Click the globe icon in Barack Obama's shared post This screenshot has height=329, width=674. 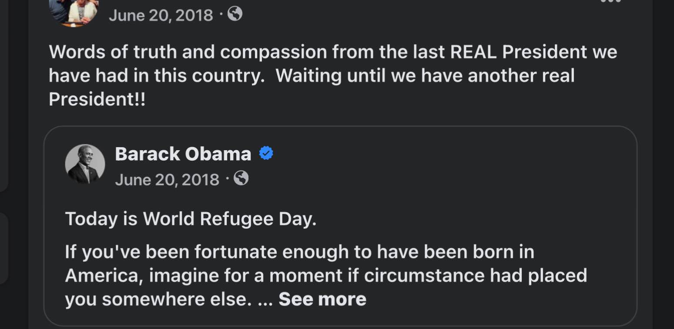click(x=241, y=178)
